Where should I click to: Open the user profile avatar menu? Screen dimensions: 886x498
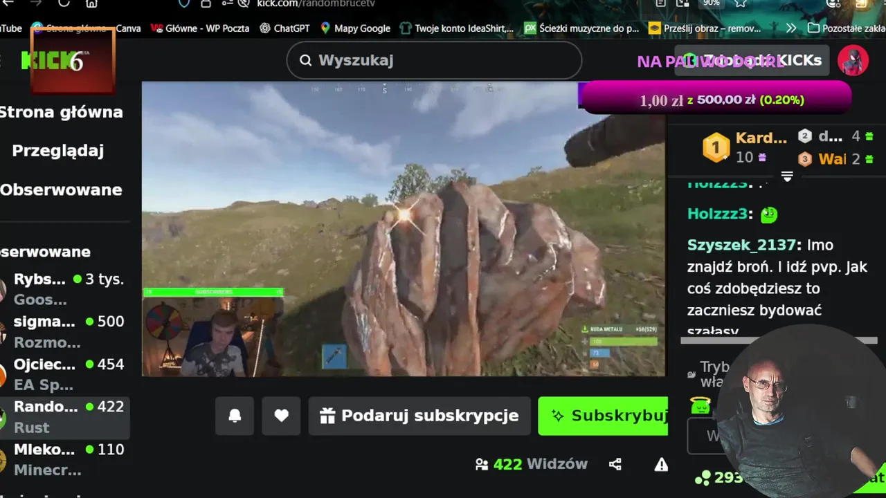click(x=853, y=61)
